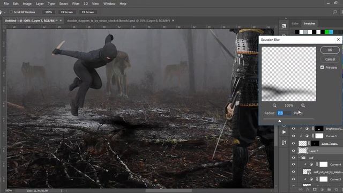Select the wolf cut out layer thumbnail
Screen dimensions: 343x193
tap(307, 172)
